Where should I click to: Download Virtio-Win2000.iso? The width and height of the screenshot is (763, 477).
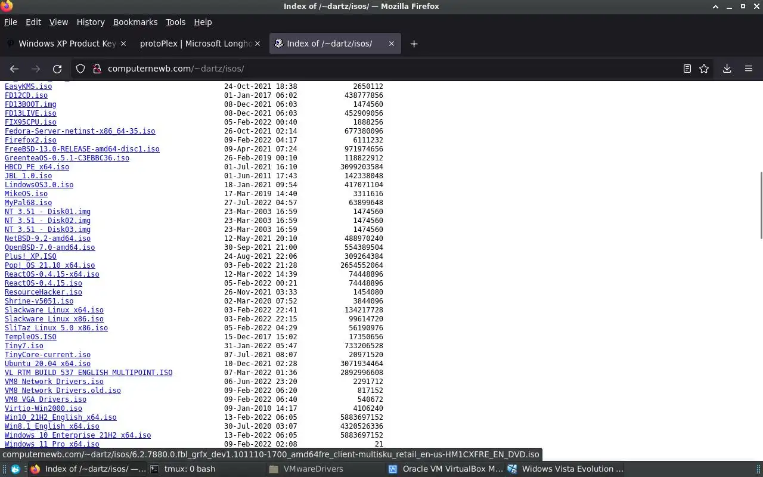click(44, 408)
